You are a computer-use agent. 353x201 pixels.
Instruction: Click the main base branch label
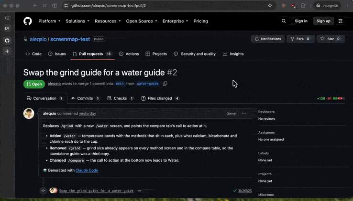pos(120,84)
